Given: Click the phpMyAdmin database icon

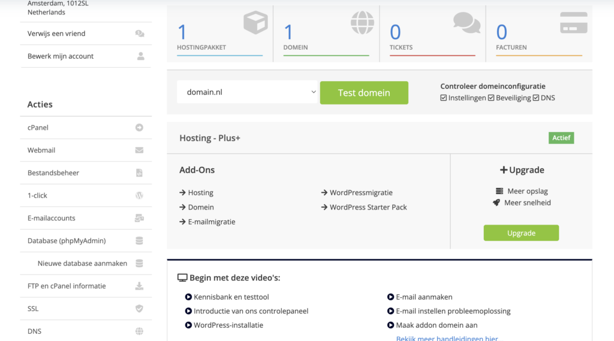Looking at the screenshot, I should click(x=139, y=241).
